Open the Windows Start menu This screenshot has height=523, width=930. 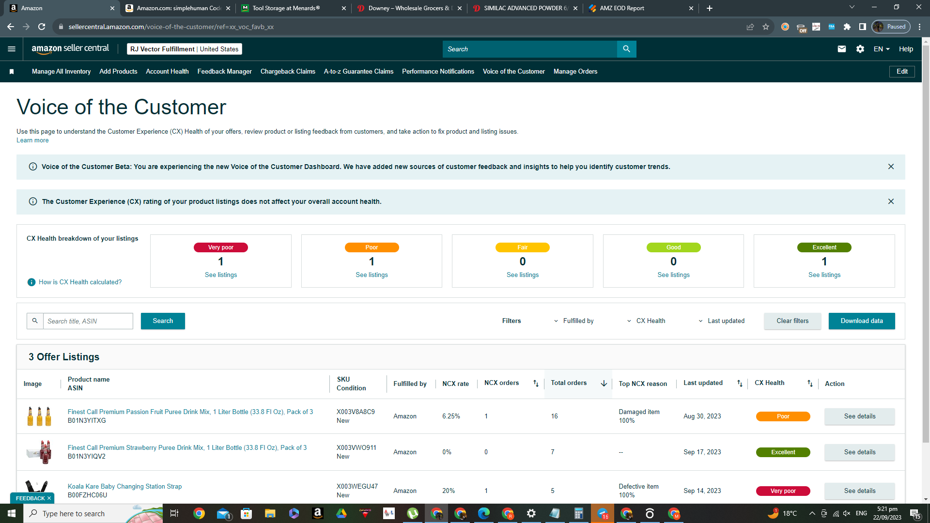click(x=12, y=513)
